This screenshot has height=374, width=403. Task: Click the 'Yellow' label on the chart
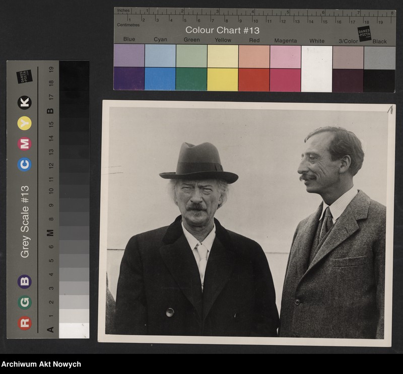pos(223,40)
